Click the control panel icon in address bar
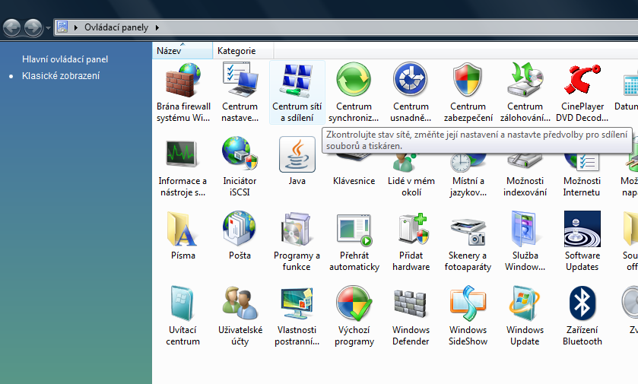The height and width of the screenshot is (384, 638). coord(62,27)
